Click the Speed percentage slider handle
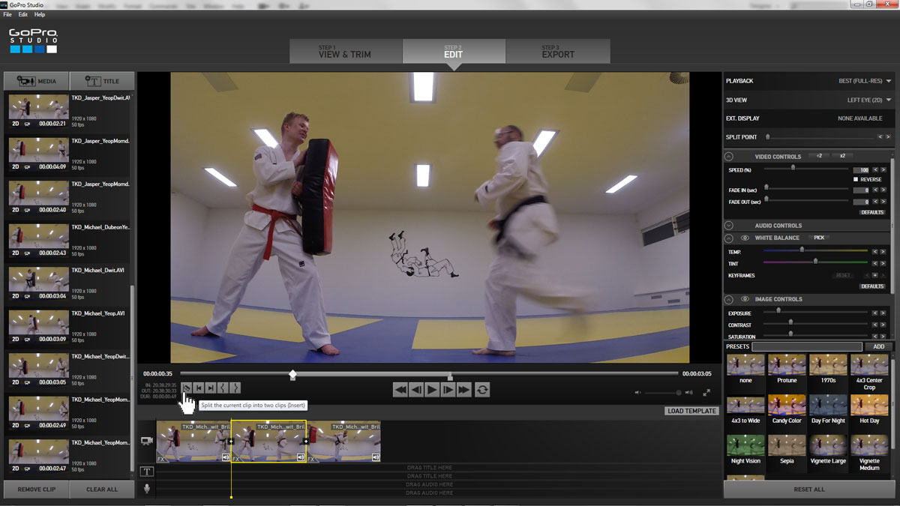 click(x=793, y=169)
